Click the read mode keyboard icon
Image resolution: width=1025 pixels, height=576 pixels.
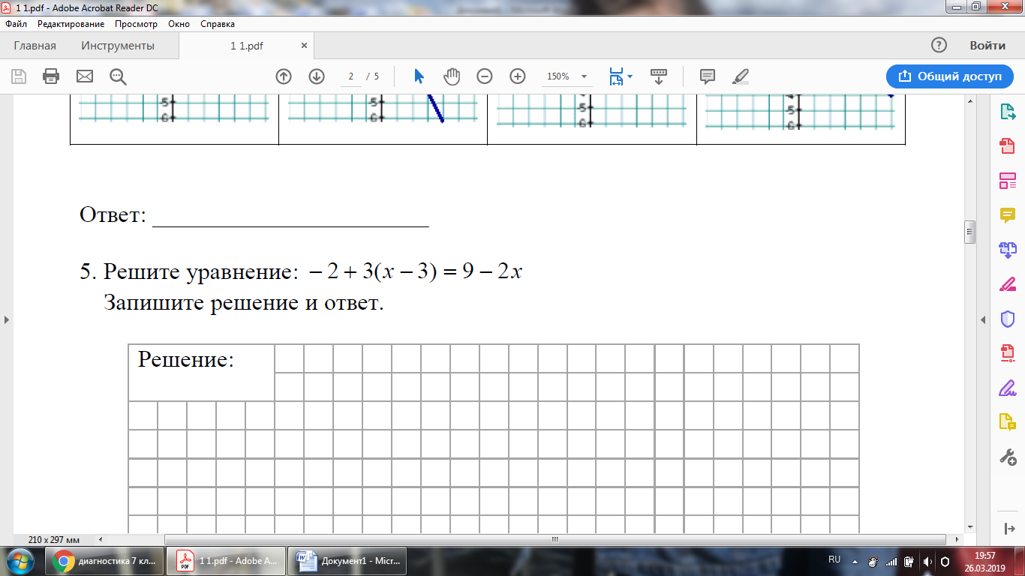coord(659,76)
